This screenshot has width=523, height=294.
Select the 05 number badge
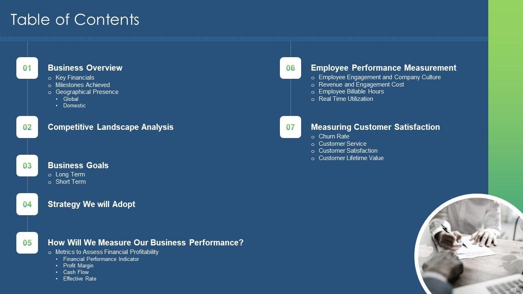point(27,243)
